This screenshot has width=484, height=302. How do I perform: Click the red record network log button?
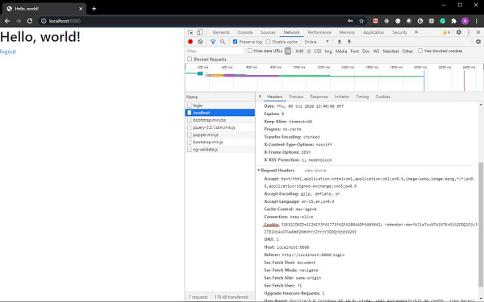tap(190, 42)
